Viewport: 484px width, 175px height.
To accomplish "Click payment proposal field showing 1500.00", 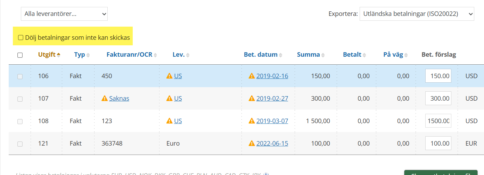I will coord(438,121).
